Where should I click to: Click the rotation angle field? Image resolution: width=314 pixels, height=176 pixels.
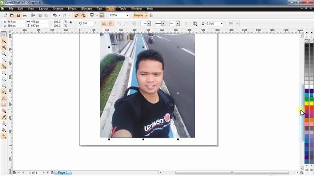(x=88, y=23)
